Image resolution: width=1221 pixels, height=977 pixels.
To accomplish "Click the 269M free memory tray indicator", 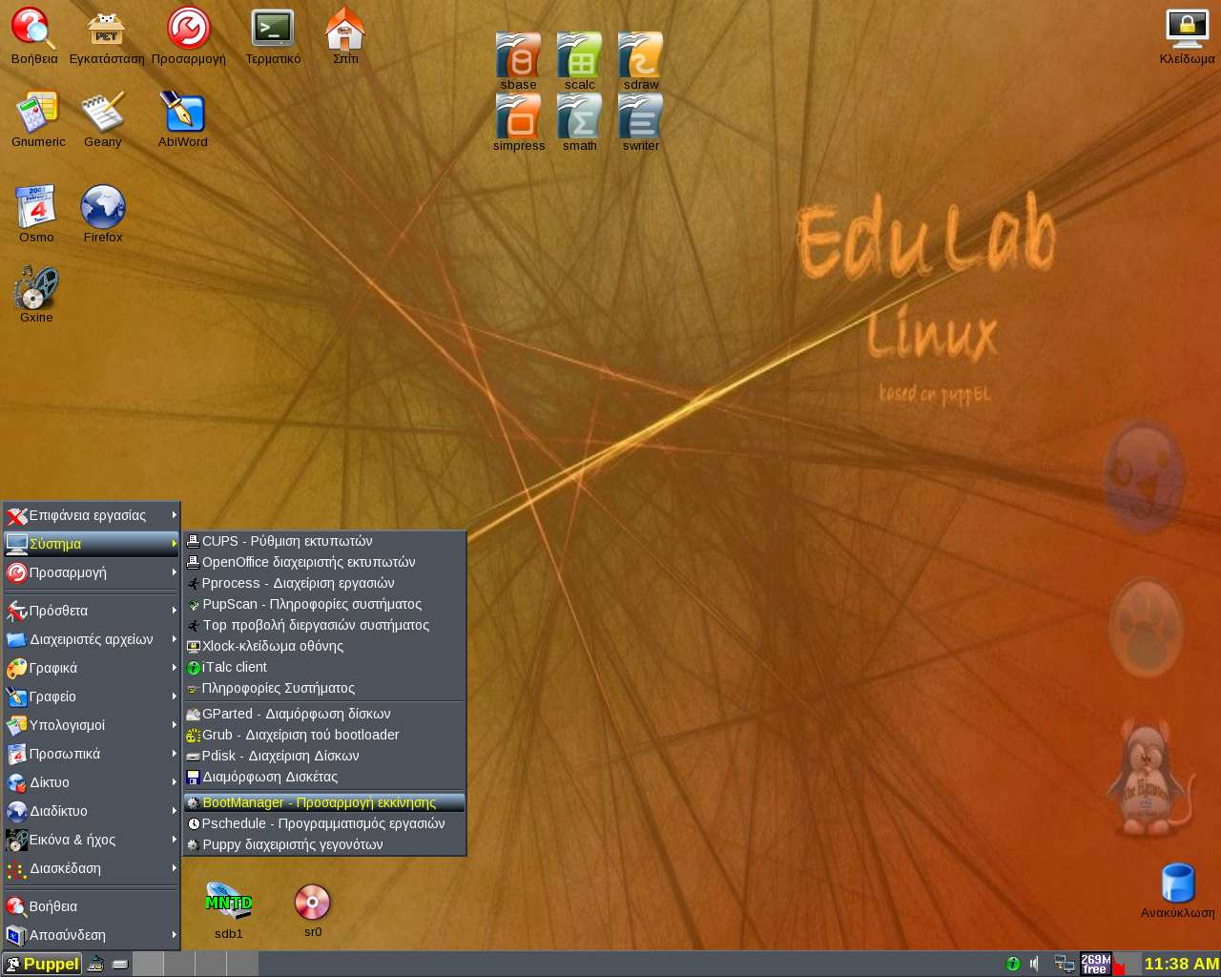I will click(x=1096, y=964).
